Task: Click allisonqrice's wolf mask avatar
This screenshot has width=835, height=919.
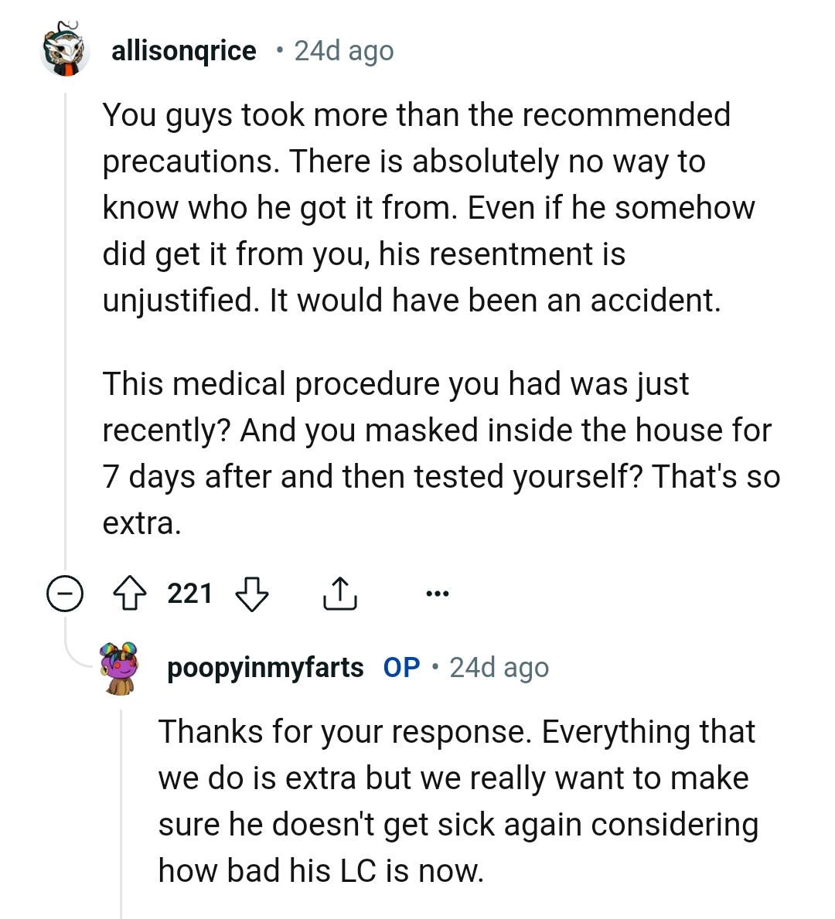Action: [x=66, y=50]
